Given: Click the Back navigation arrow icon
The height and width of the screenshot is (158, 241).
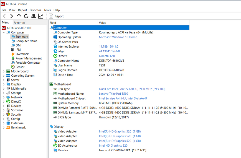Looking at the screenshot, I should [x=4, y=16].
